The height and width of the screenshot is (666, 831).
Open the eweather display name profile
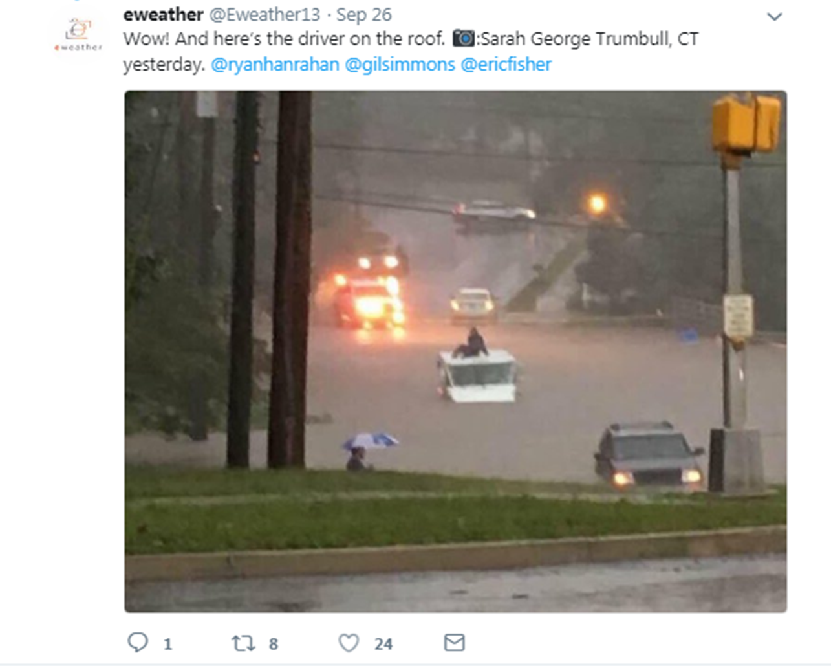pyautogui.click(x=164, y=14)
